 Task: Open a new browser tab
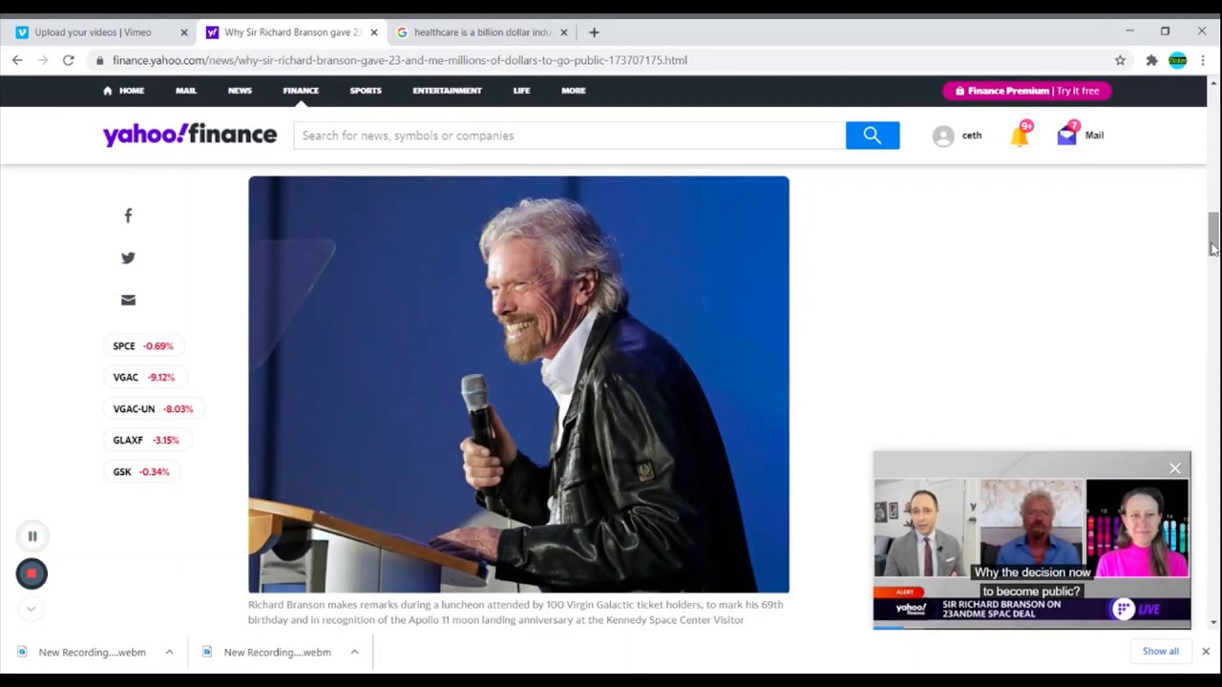(x=594, y=32)
